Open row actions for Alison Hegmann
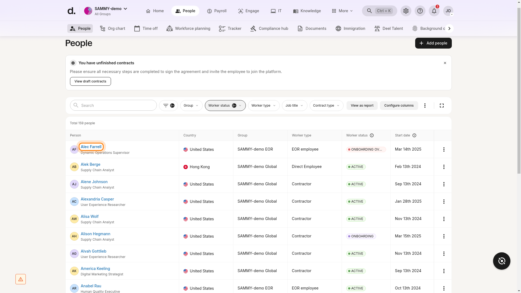 click(x=444, y=236)
